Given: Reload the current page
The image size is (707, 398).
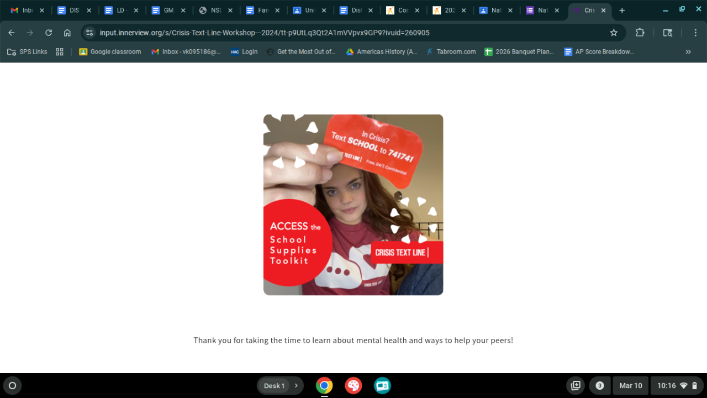Looking at the screenshot, I should 49,33.
